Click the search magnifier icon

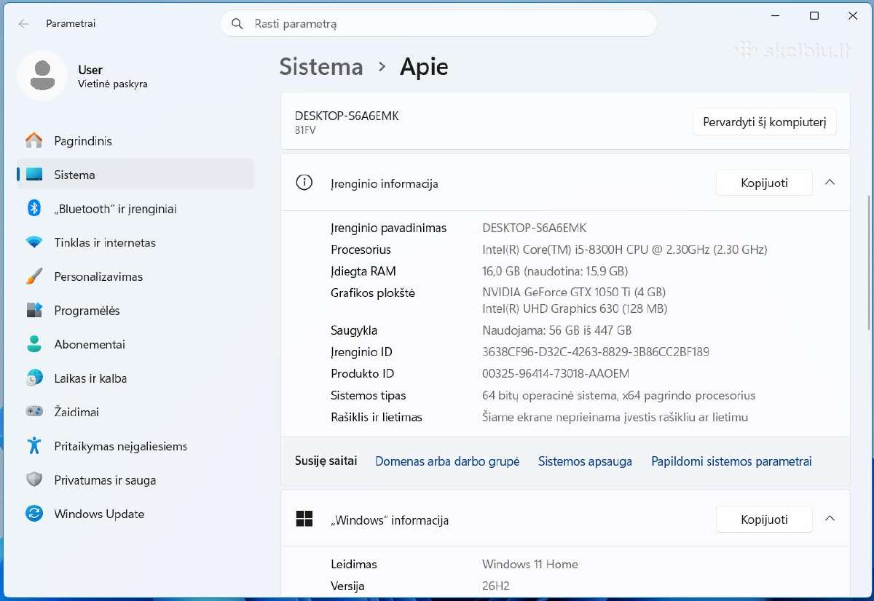[x=237, y=23]
